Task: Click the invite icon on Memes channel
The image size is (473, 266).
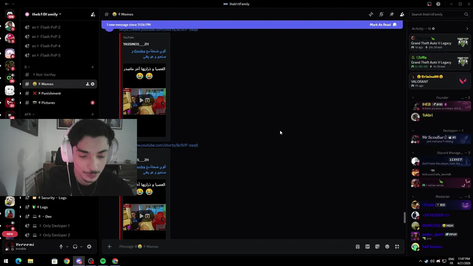Action: (x=88, y=84)
